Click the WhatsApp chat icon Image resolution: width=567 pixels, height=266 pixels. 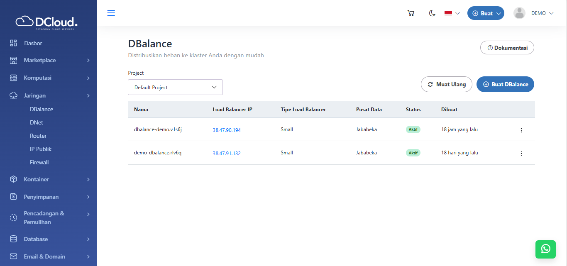(545, 249)
